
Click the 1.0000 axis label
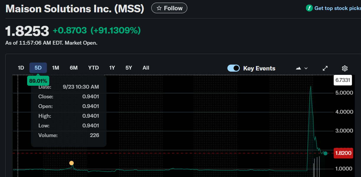[x=344, y=168]
